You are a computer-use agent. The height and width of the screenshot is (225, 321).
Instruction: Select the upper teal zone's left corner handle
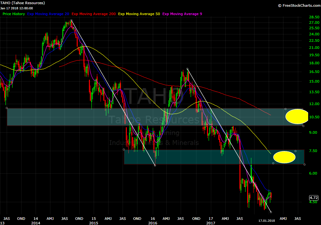coord(7,108)
